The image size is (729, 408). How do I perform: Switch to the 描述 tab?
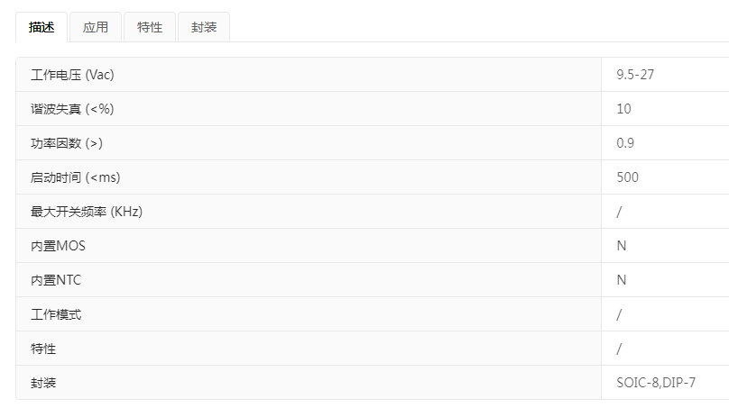[x=42, y=27]
